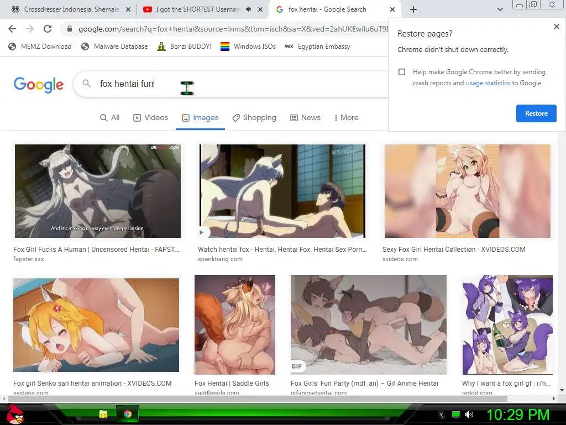Open the MEMZ Download bookmark
The width and height of the screenshot is (566, 425).
[x=40, y=46]
